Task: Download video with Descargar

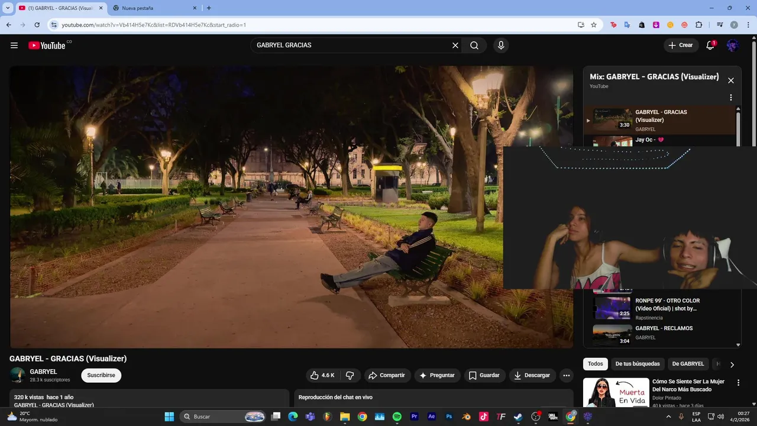Action: [x=532, y=375]
